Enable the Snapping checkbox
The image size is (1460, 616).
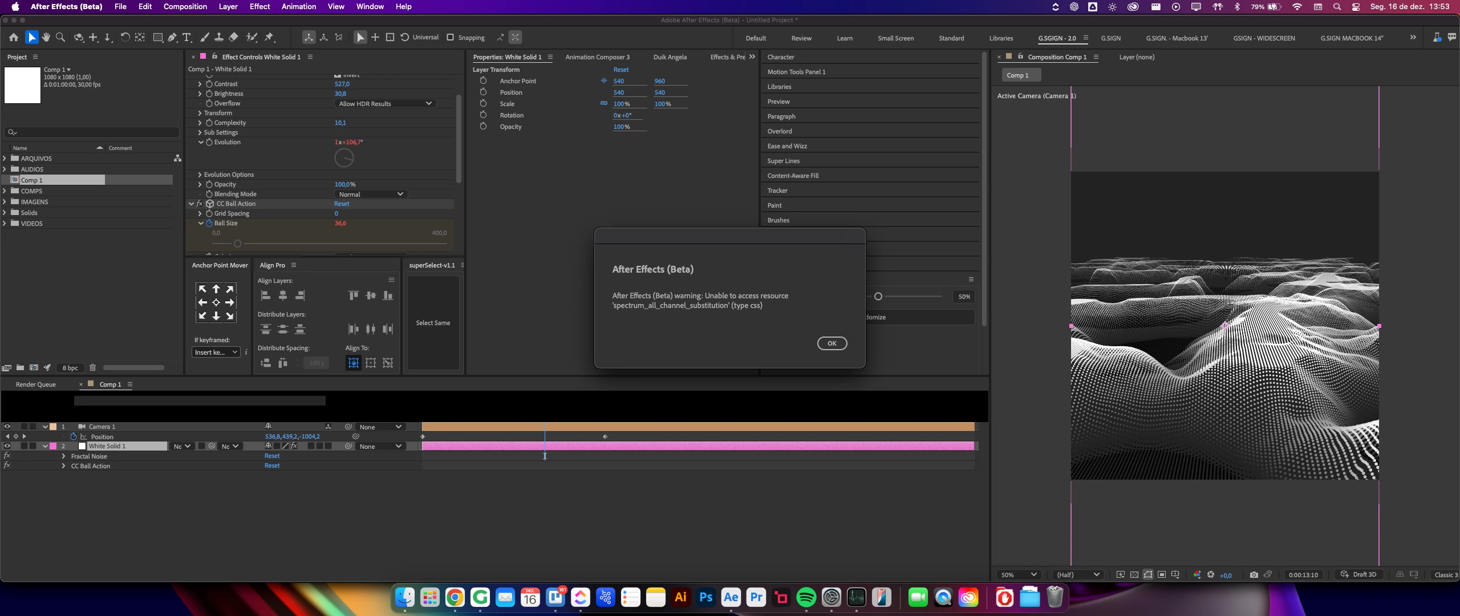(x=450, y=37)
